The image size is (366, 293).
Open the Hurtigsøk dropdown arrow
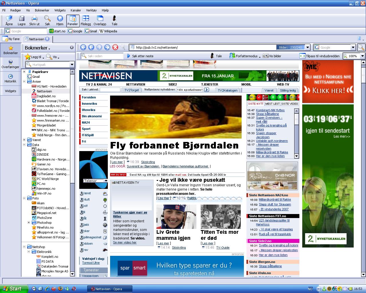72,65
